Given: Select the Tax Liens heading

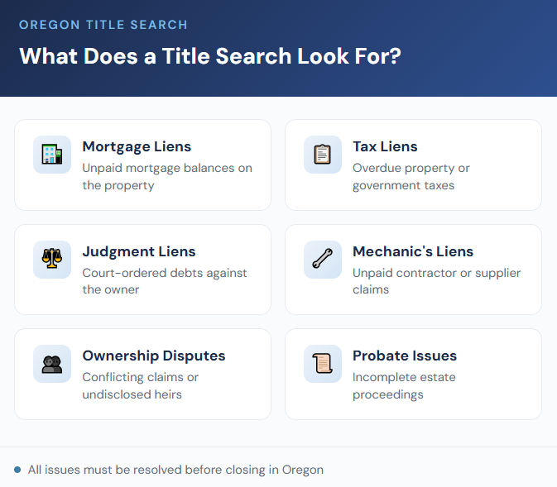Looking at the screenshot, I should point(385,146).
